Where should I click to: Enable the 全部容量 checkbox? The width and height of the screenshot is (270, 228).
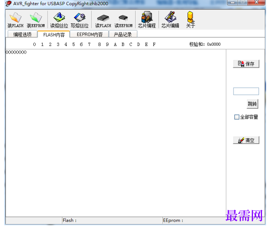pyautogui.click(x=237, y=117)
